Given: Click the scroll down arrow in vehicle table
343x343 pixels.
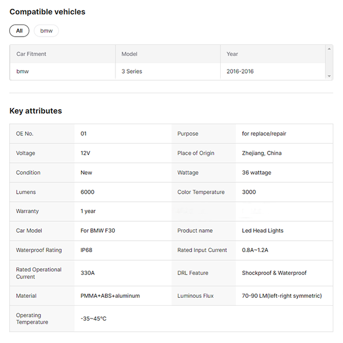Looking at the screenshot, I should click(329, 76).
